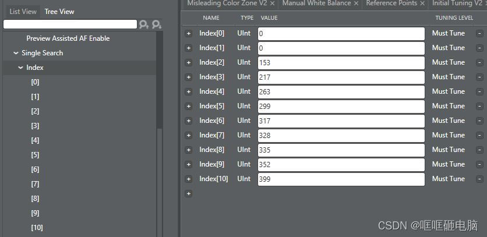The width and height of the screenshot is (487, 237).
Task: Click the plus icon beside Index[7]
Action: (188, 136)
